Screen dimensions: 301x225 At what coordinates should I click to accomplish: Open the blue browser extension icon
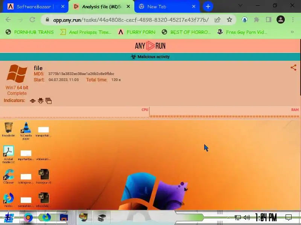(245, 19)
